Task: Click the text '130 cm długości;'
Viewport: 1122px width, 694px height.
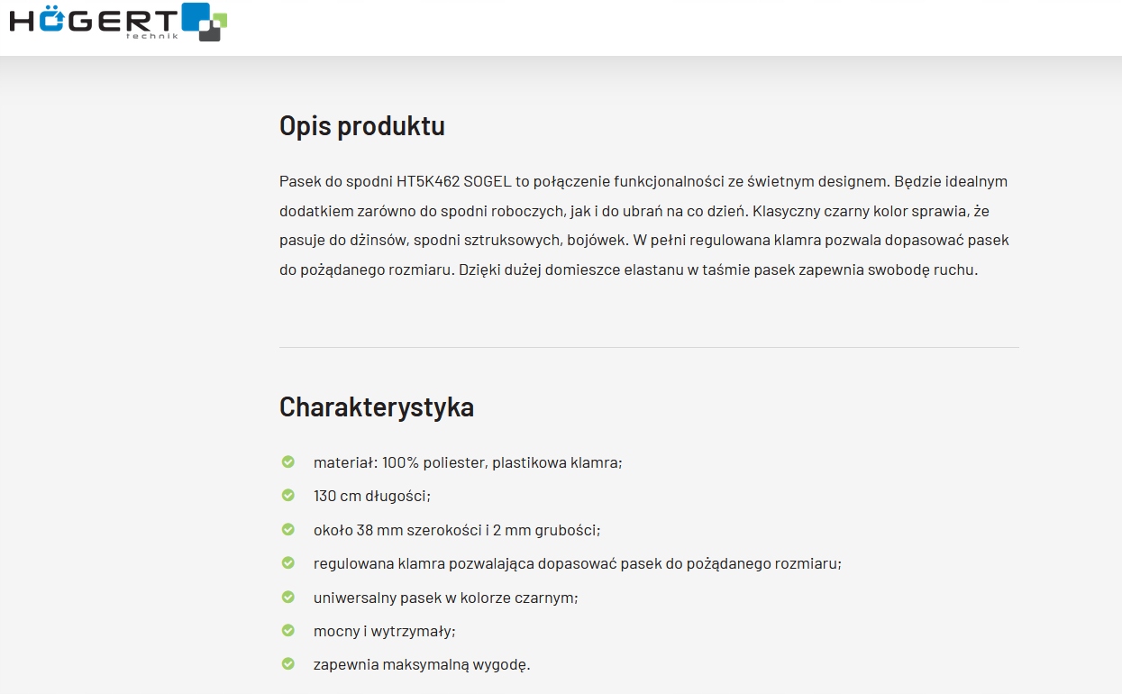Action: click(x=372, y=496)
